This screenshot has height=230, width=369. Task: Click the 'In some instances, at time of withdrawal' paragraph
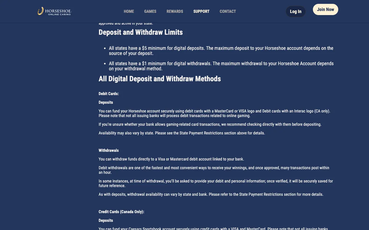(x=216, y=183)
